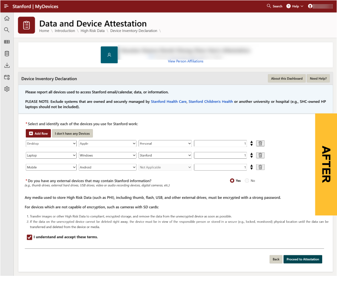Open View Person Affiliations link

point(185,61)
